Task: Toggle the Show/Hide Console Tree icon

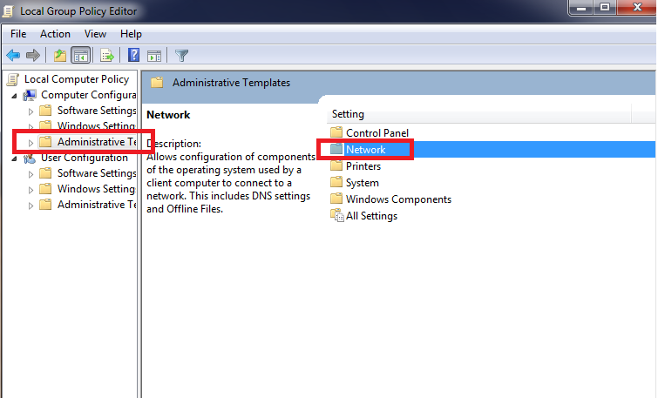Action: 80,55
